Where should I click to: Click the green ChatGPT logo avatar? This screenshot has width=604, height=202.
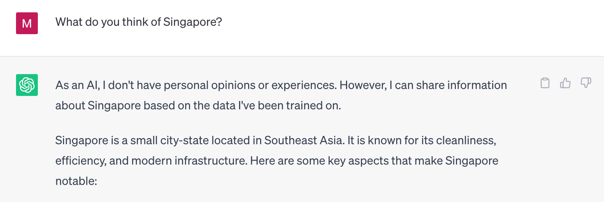coord(27,85)
